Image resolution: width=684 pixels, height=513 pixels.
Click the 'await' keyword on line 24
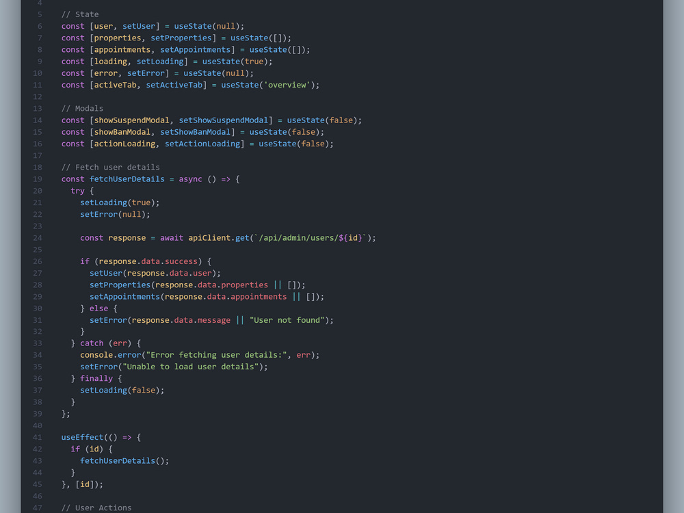[x=172, y=238]
